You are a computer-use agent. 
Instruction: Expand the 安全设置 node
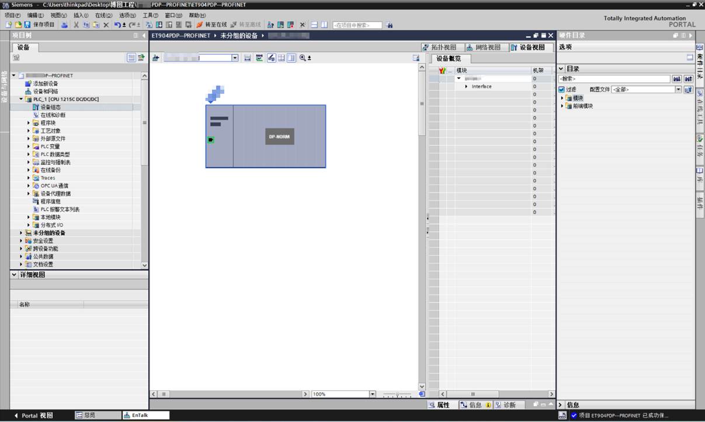[22, 240]
